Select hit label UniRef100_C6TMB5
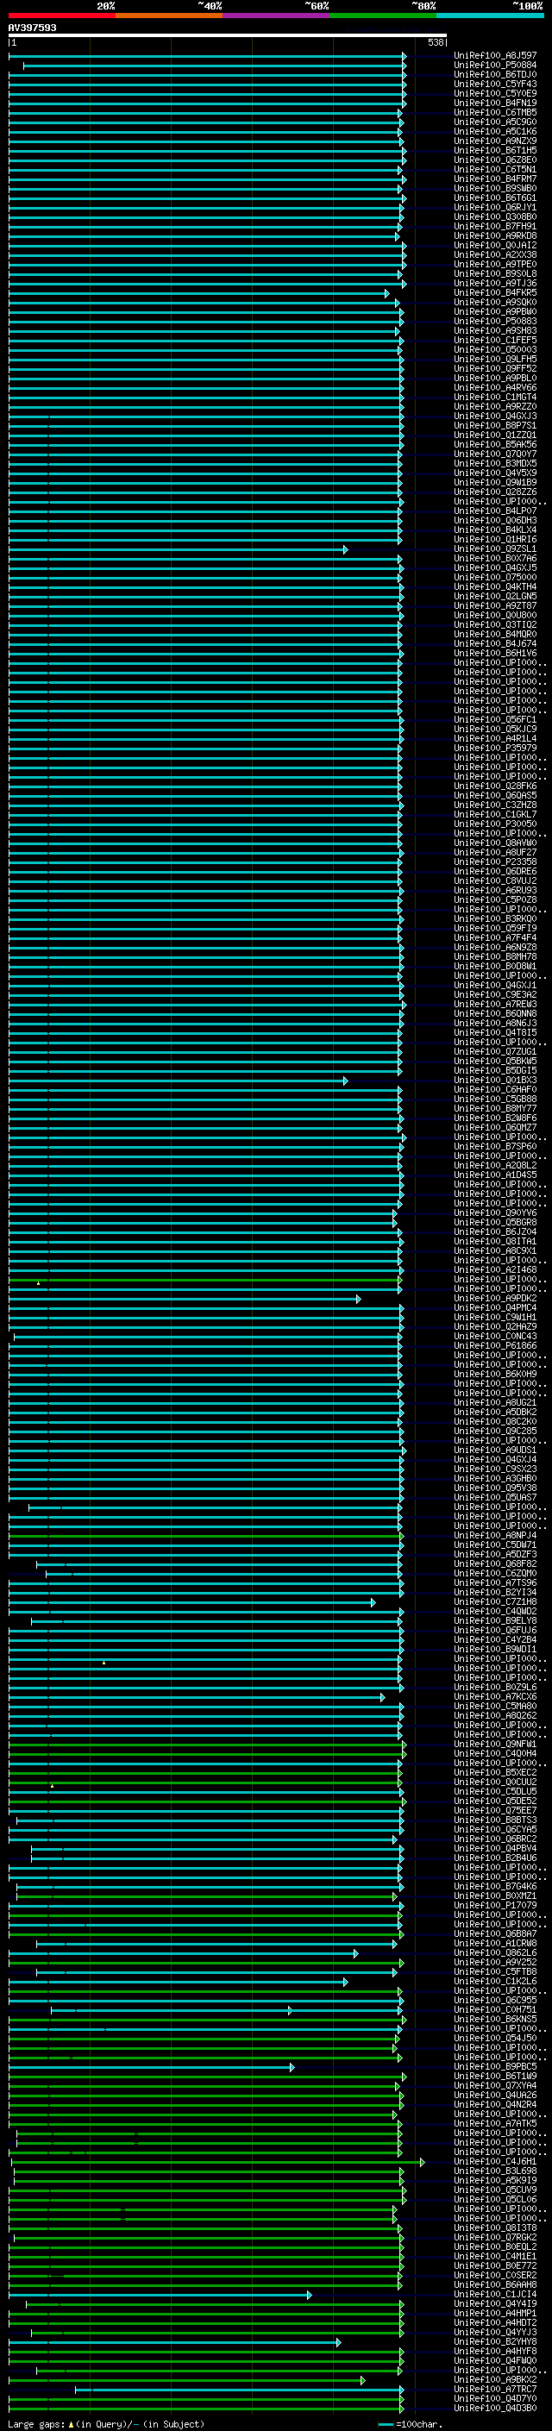The width and height of the screenshot is (552, 2431). click(x=494, y=112)
